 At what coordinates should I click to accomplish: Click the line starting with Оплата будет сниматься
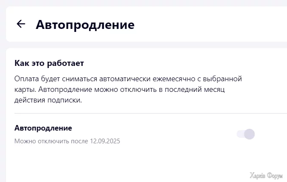(128, 79)
